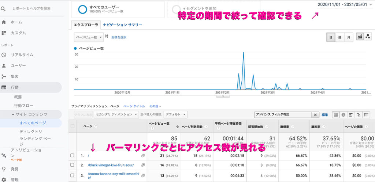Open the 管理 gear icon
The image size is (375, 182).
[4, 179]
